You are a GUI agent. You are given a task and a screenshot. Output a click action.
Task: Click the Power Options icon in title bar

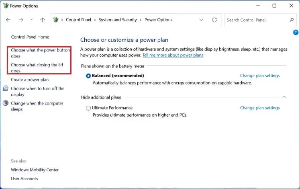[5, 6]
